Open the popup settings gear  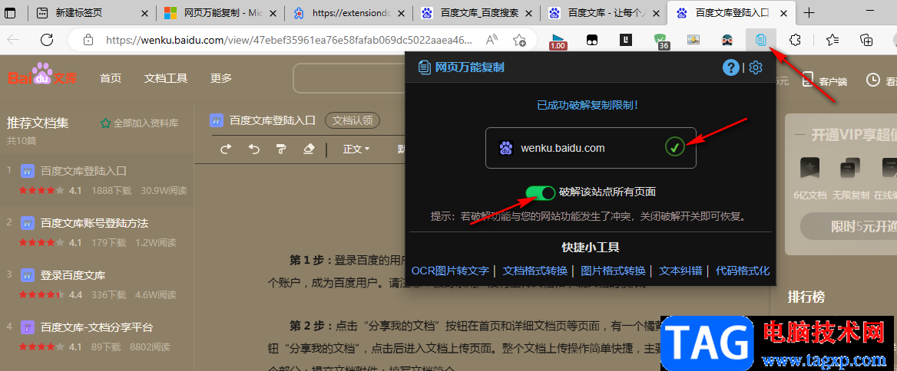coord(756,68)
